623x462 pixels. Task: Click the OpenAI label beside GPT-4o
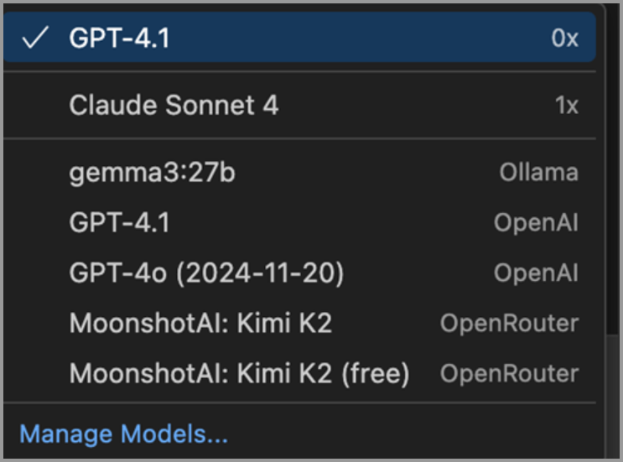click(536, 273)
